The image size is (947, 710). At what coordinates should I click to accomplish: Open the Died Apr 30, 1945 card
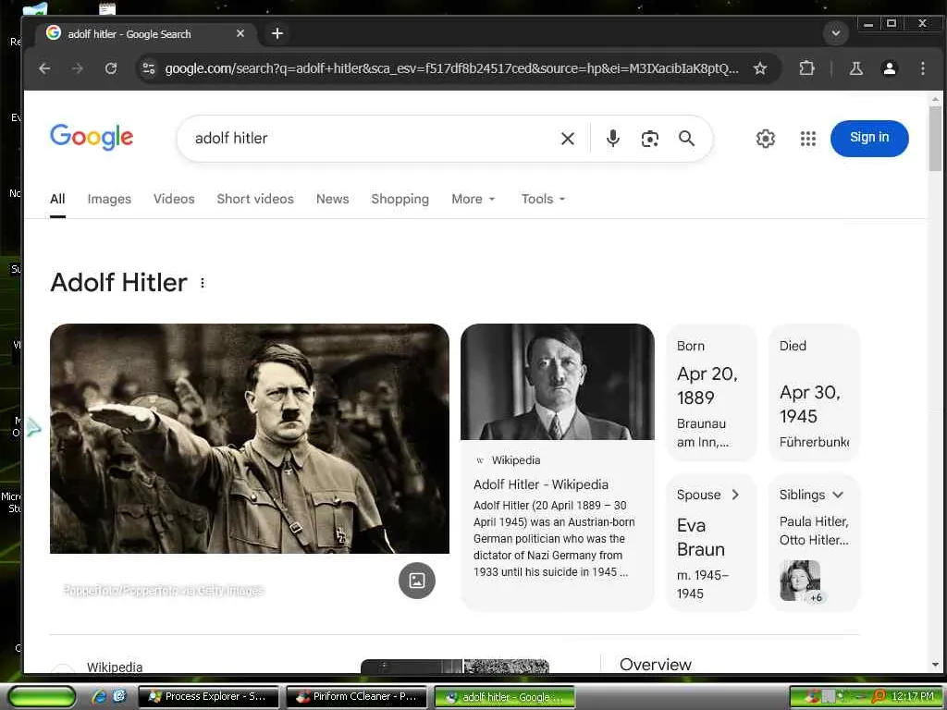click(x=814, y=393)
